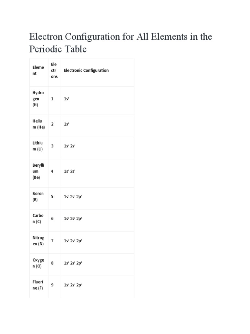Click the Carbon (C) element name

pyautogui.click(x=38, y=219)
